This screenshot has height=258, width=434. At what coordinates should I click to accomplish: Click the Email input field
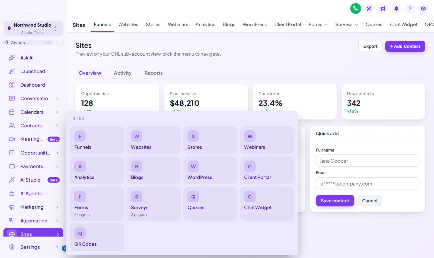coord(368,184)
